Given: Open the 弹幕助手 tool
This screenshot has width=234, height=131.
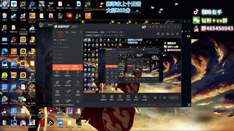Looking at the screenshot, I should 57,74.
